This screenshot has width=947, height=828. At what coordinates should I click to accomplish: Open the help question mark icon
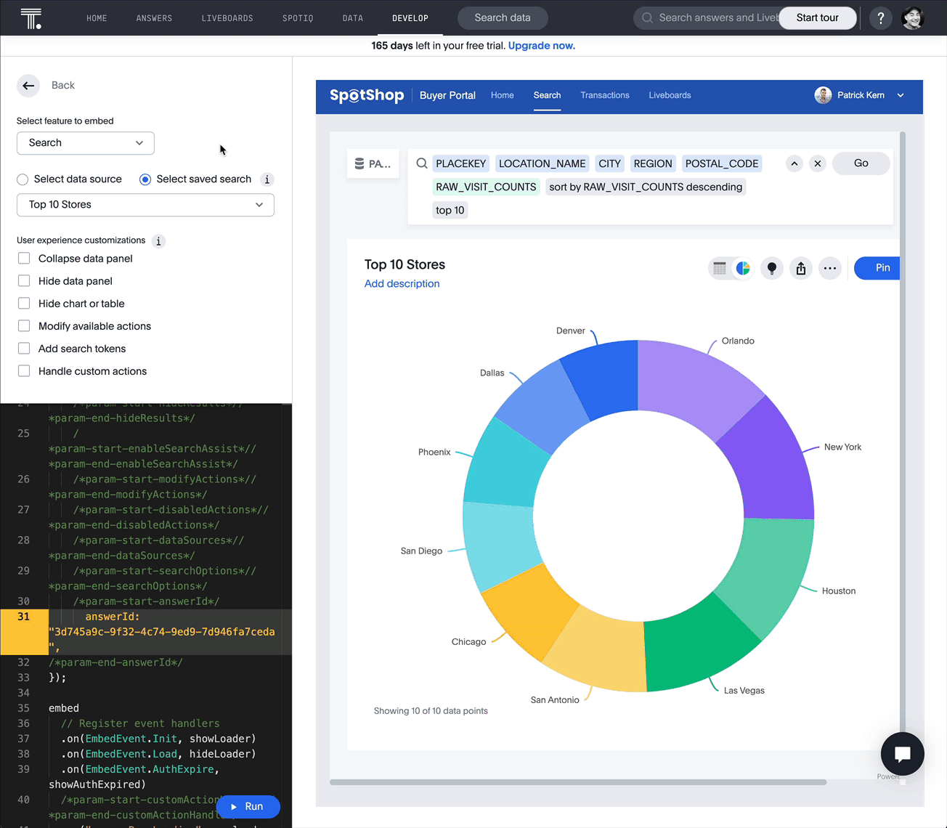[x=880, y=18]
